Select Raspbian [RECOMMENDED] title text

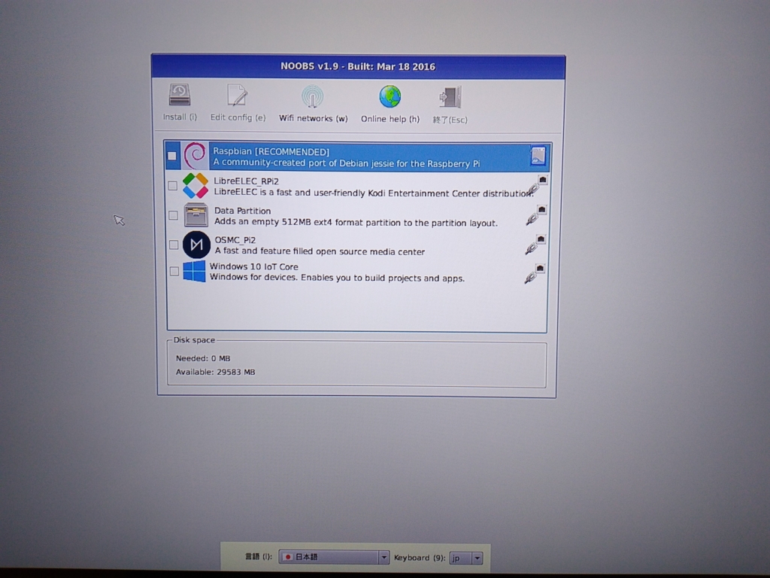271,151
